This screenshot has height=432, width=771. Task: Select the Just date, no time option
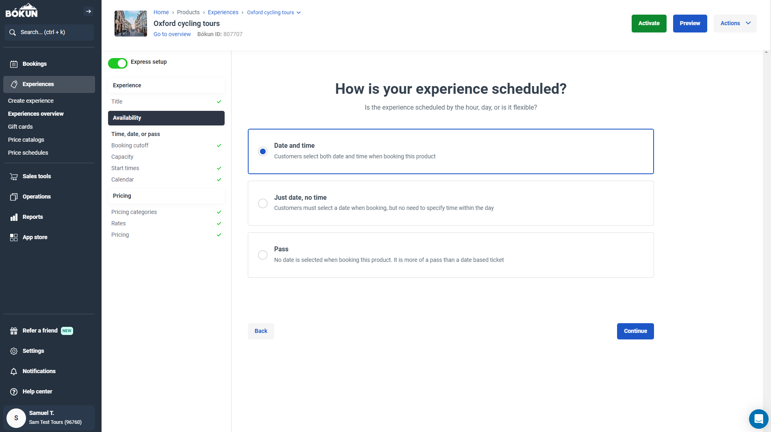[450, 203]
